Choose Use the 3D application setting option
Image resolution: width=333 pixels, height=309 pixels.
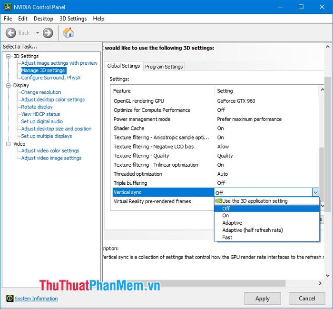(267, 201)
